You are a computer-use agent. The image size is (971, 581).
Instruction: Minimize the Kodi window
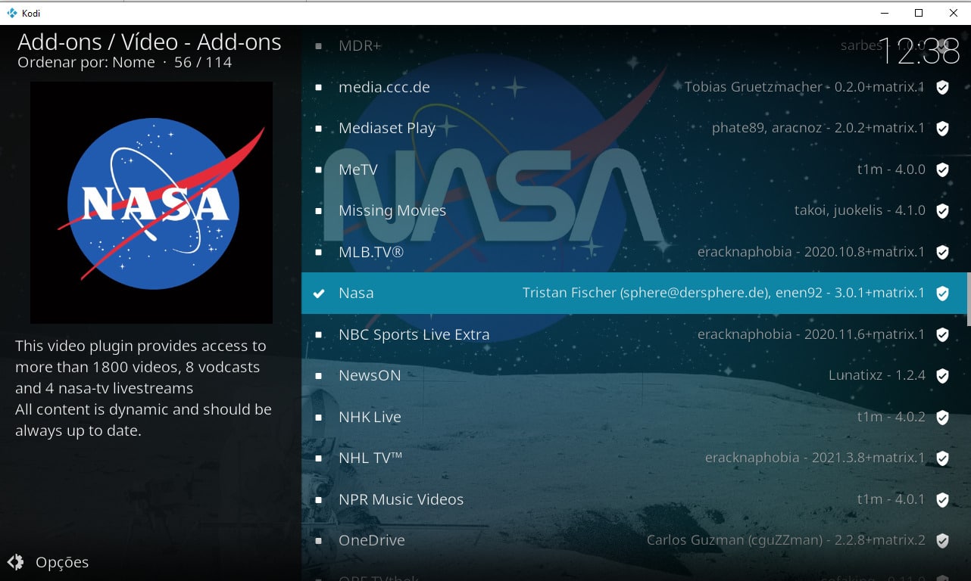(x=884, y=13)
